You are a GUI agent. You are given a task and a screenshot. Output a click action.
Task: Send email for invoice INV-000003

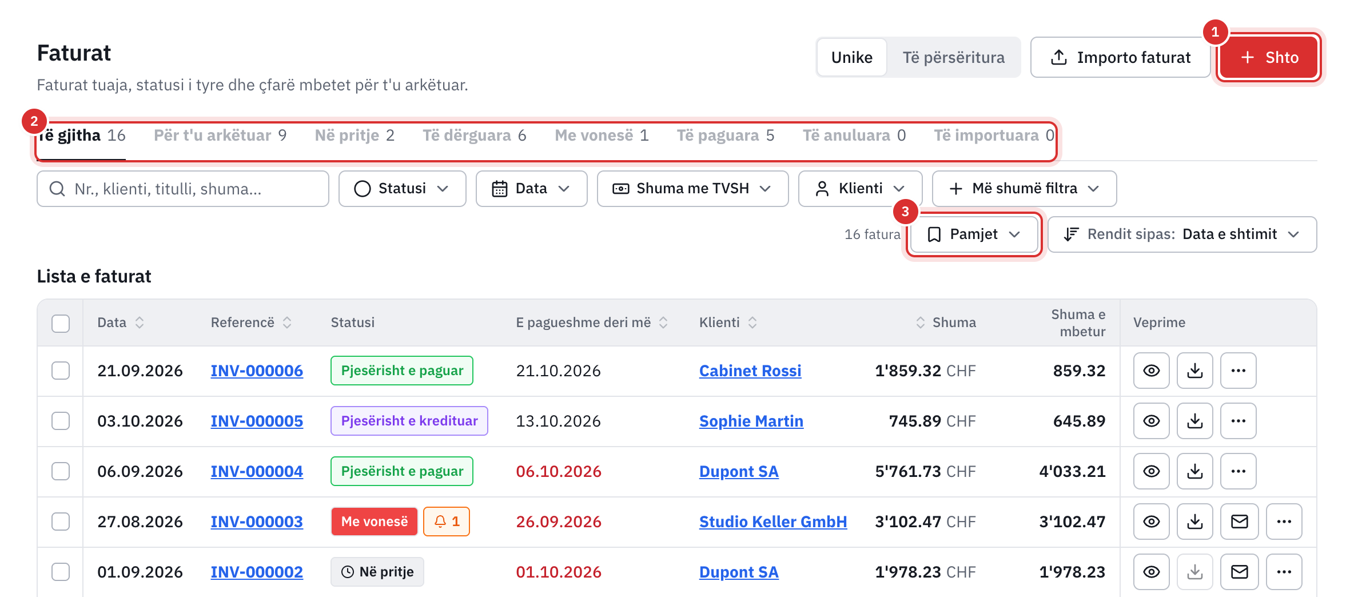[1239, 522]
